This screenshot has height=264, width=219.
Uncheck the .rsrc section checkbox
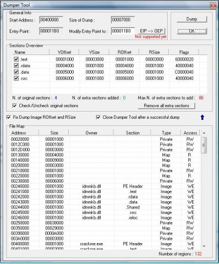pos(16,78)
